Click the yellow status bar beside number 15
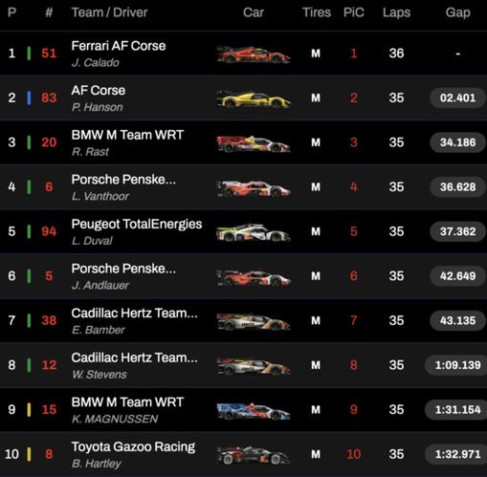 29,409
